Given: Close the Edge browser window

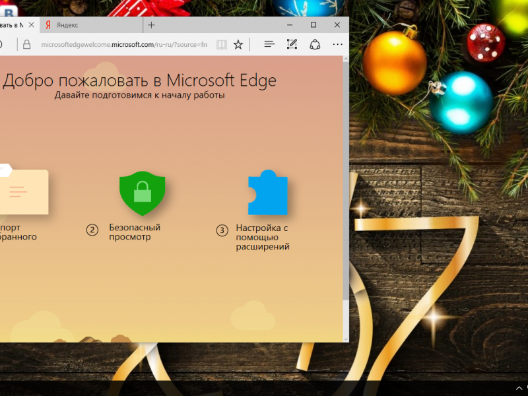Looking at the screenshot, I should coord(337,25).
